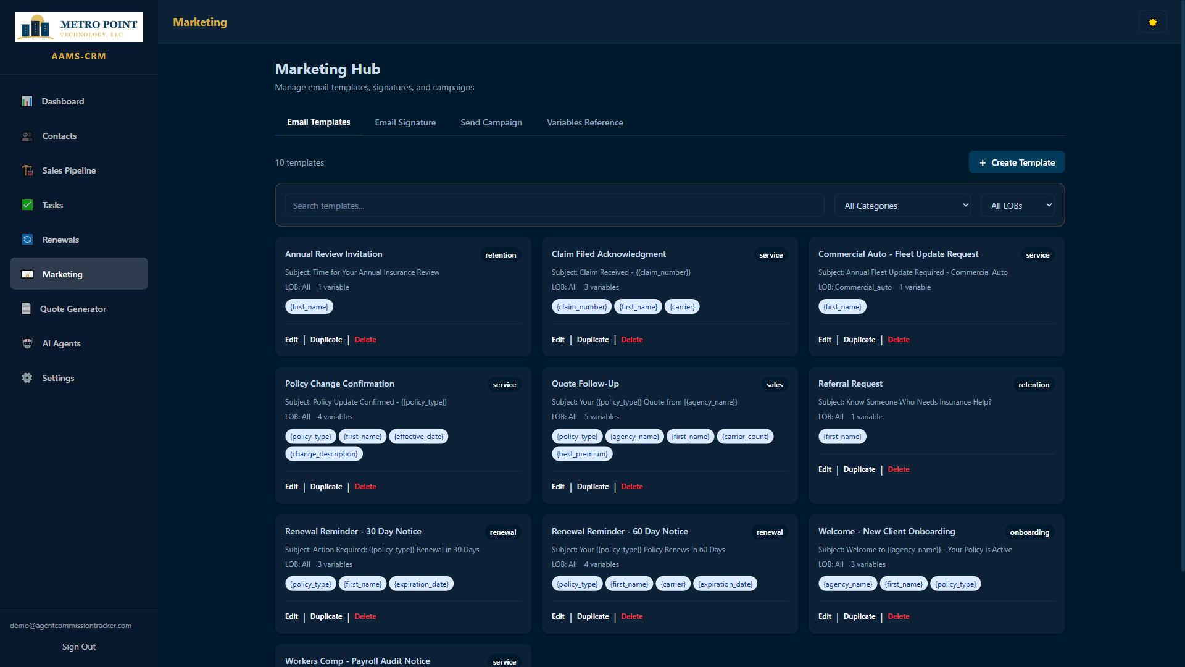Open the Dashboard from the sidebar
The image size is (1185, 667).
[62, 101]
